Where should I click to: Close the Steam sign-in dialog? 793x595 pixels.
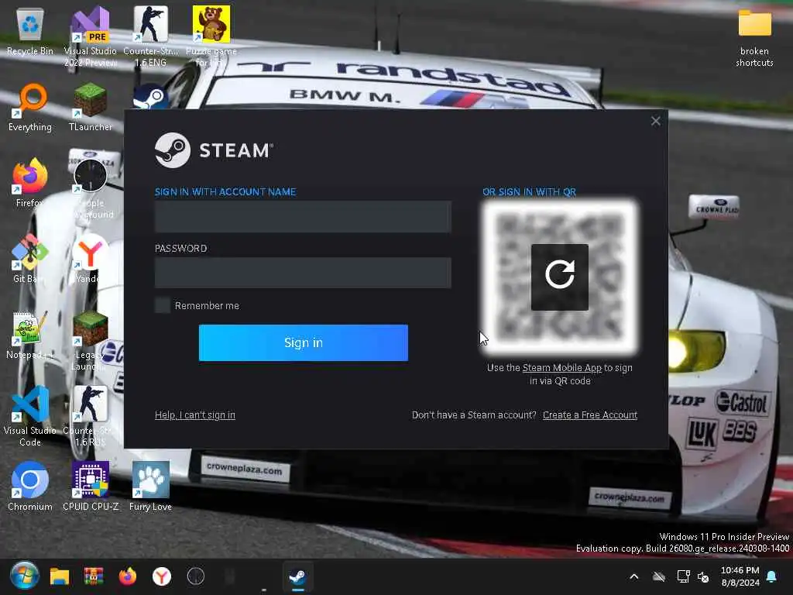click(655, 121)
